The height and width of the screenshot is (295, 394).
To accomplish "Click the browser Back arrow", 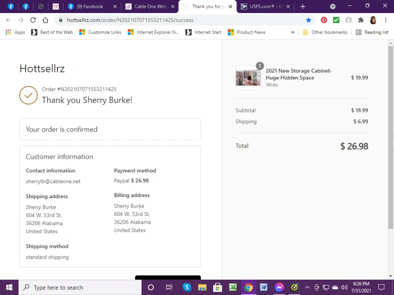I will pos(8,20).
